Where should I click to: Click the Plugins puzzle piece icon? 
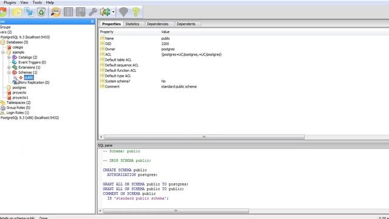click(x=105, y=12)
